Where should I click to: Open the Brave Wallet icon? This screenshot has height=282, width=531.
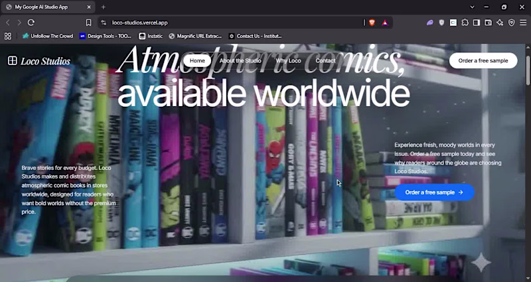[x=488, y=23]
